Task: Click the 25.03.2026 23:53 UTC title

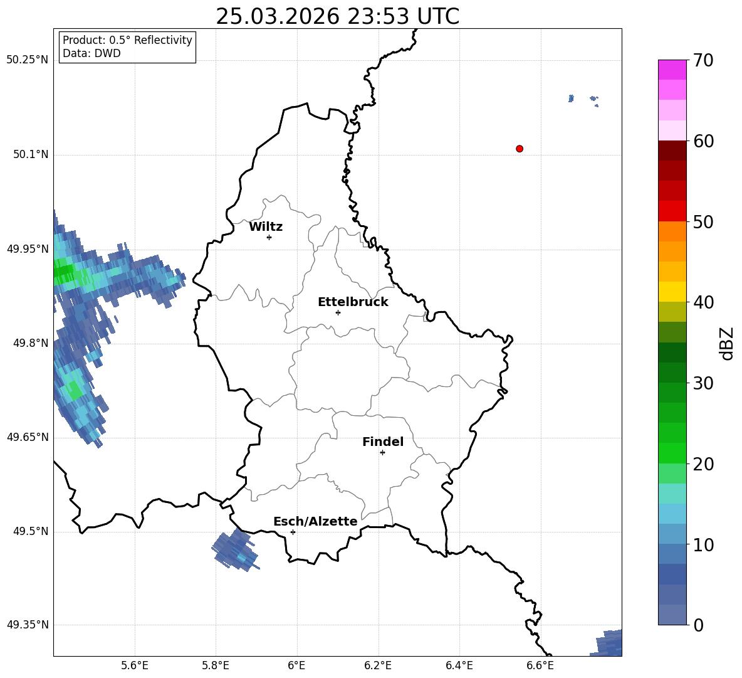Action: (x=337, y=16)
